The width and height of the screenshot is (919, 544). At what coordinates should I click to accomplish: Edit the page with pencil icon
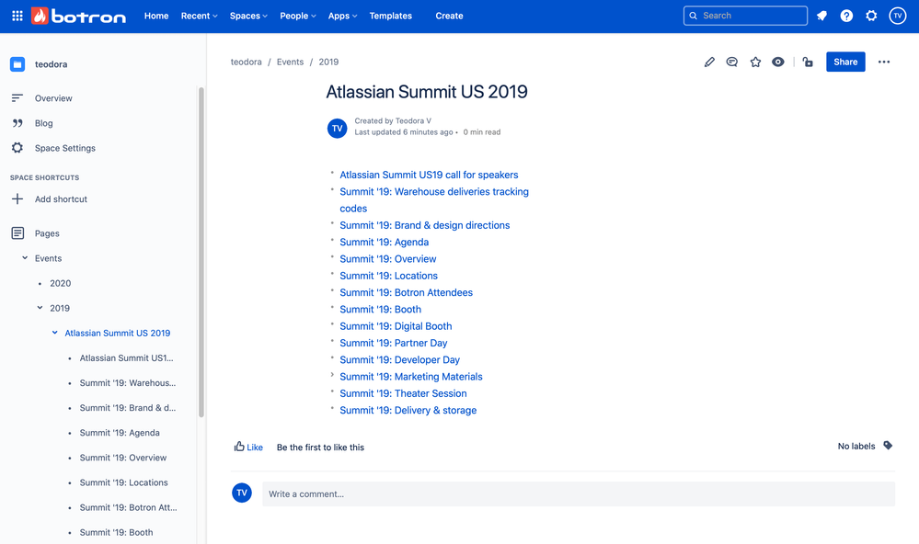coord(709,62)
